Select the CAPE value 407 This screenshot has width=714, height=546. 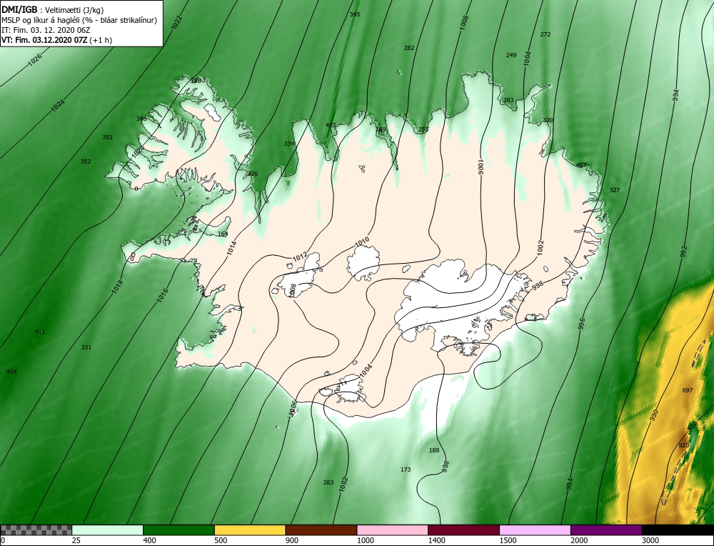coord(581,165)
